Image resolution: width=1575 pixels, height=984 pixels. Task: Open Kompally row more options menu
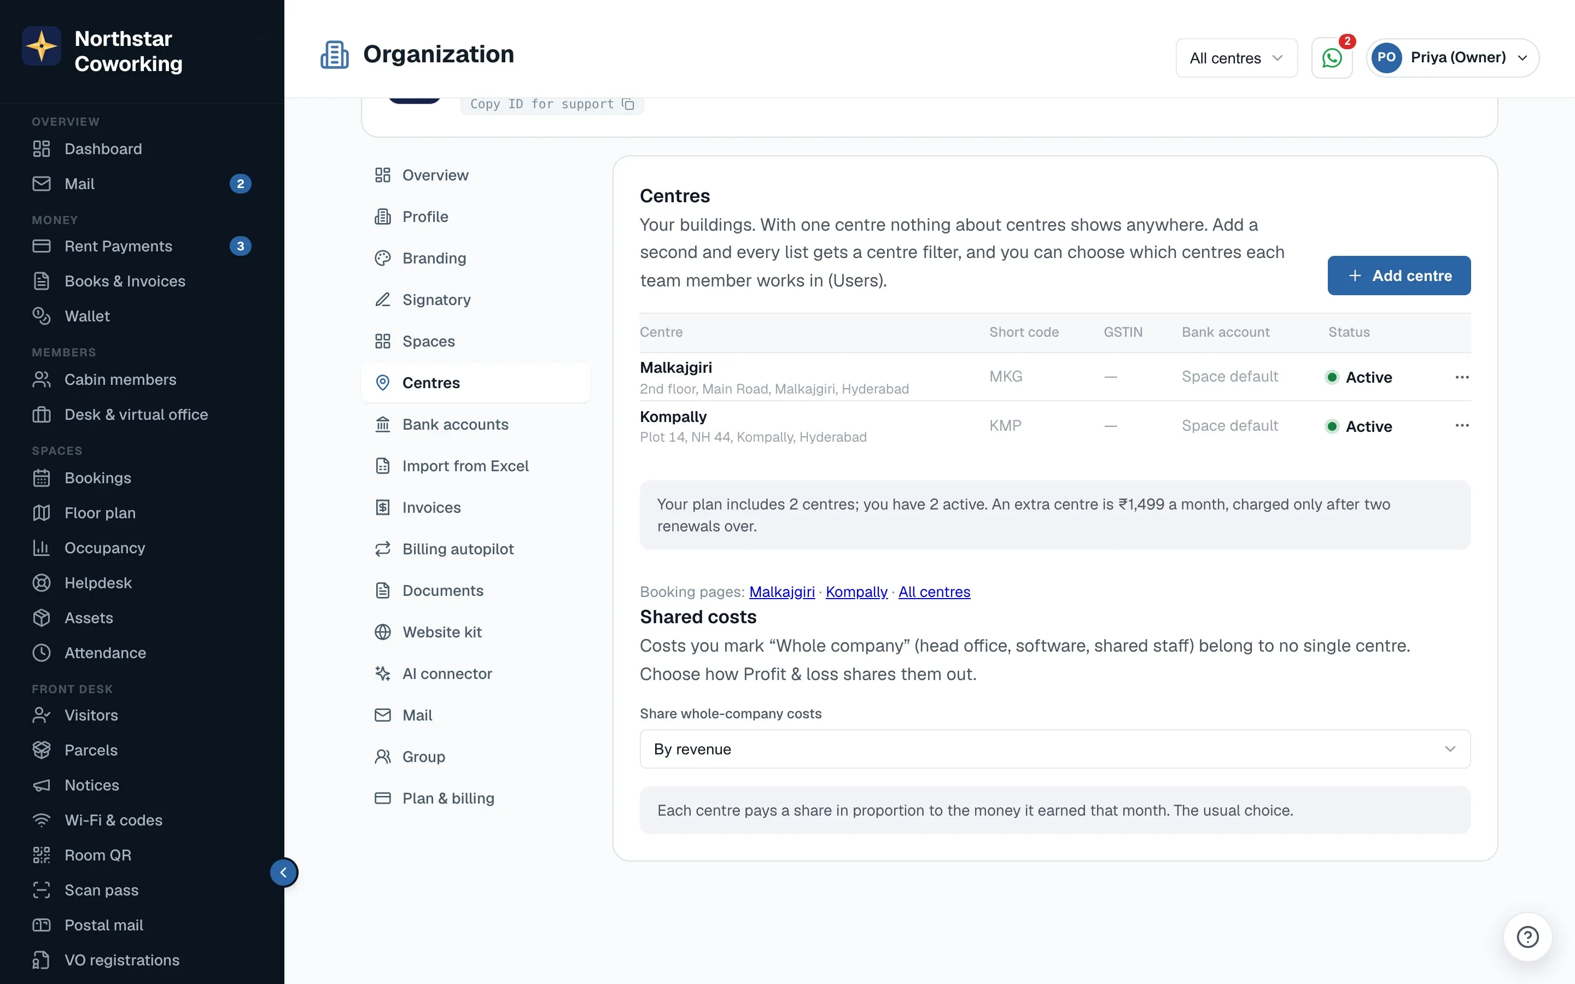[1462, 426]
